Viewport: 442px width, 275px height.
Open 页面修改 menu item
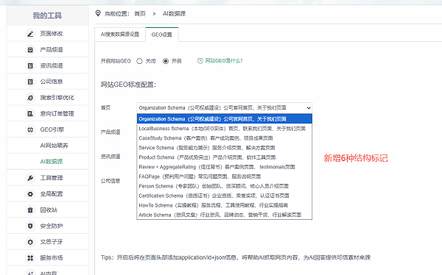tap(48, 34)
